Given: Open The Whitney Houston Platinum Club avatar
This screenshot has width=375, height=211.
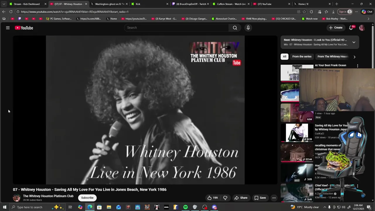Looking at the screenshot, I should tap(17, 198).
